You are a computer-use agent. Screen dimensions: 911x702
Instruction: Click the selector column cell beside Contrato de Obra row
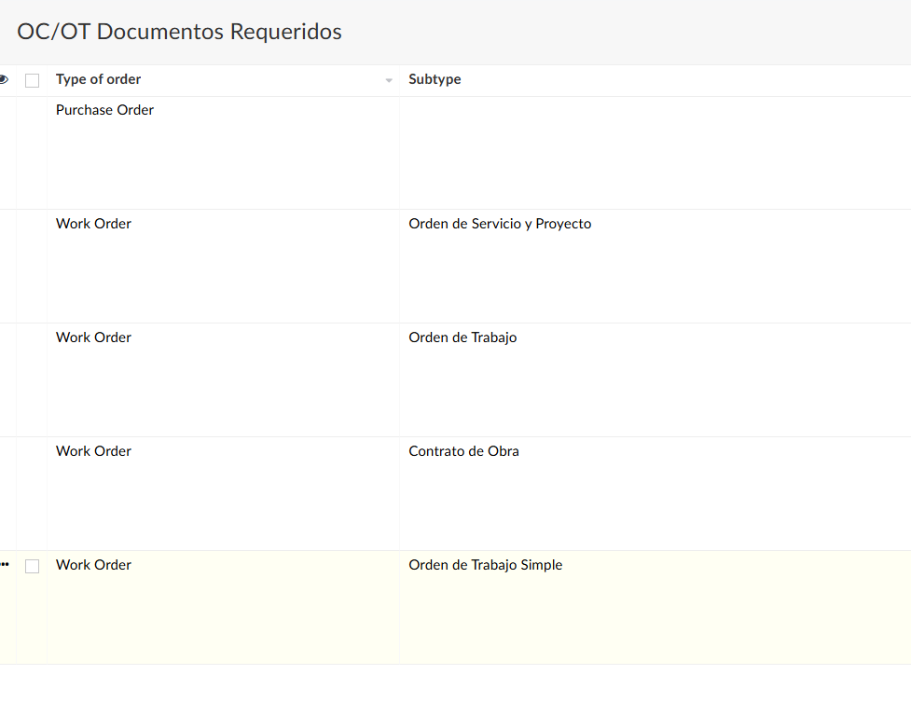click(x=32, y=494)
